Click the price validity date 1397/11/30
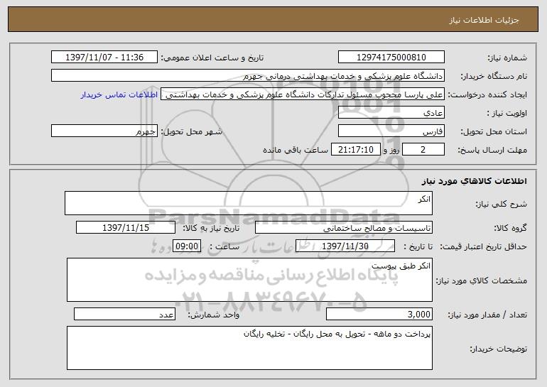Image resolution: width=547 pixels, height=387 pixels. [345, 246]
